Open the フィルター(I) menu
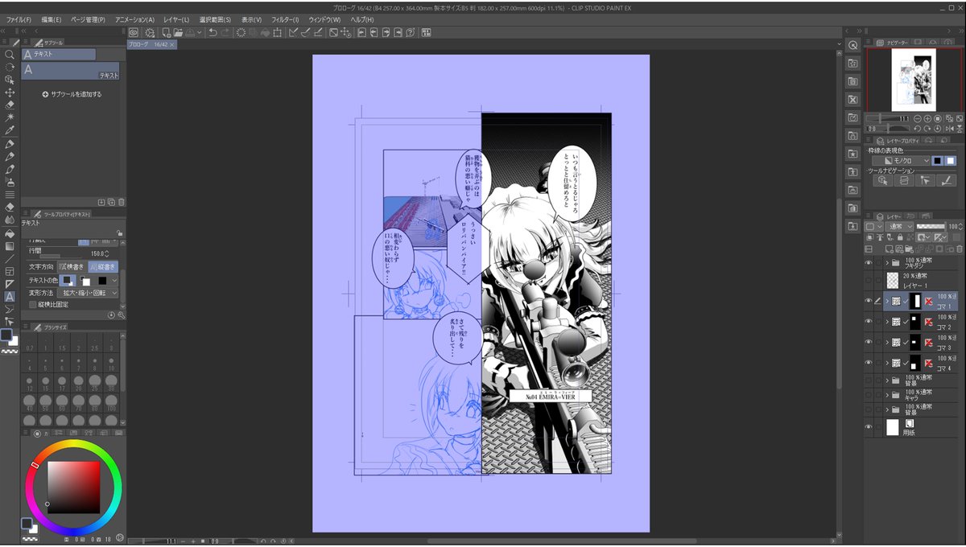 pos(285,19)
